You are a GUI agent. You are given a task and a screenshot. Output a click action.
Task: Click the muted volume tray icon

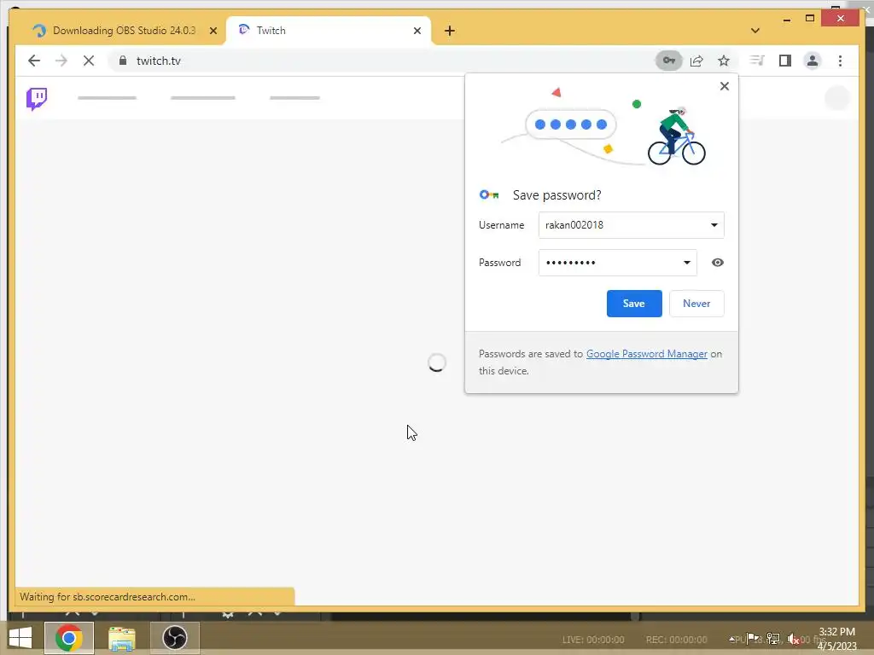[x=793, y=639]
